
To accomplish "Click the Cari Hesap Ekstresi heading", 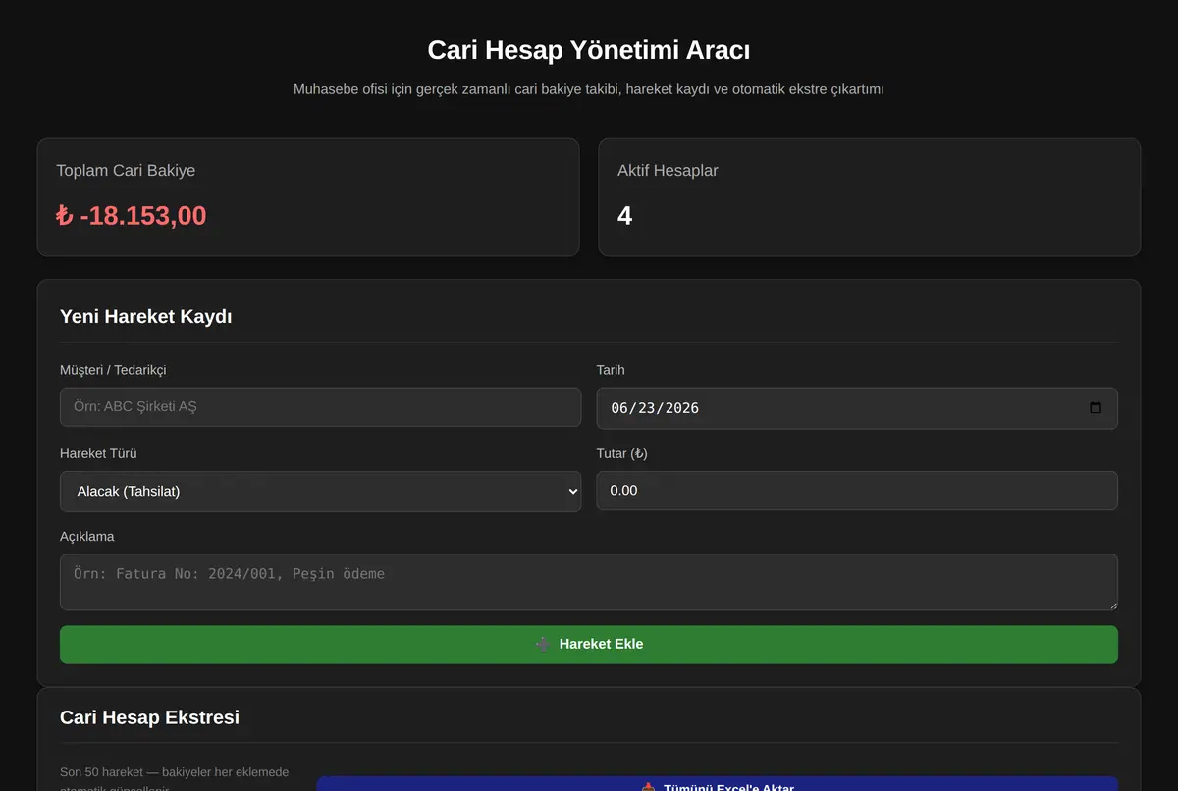I will 149,717.
